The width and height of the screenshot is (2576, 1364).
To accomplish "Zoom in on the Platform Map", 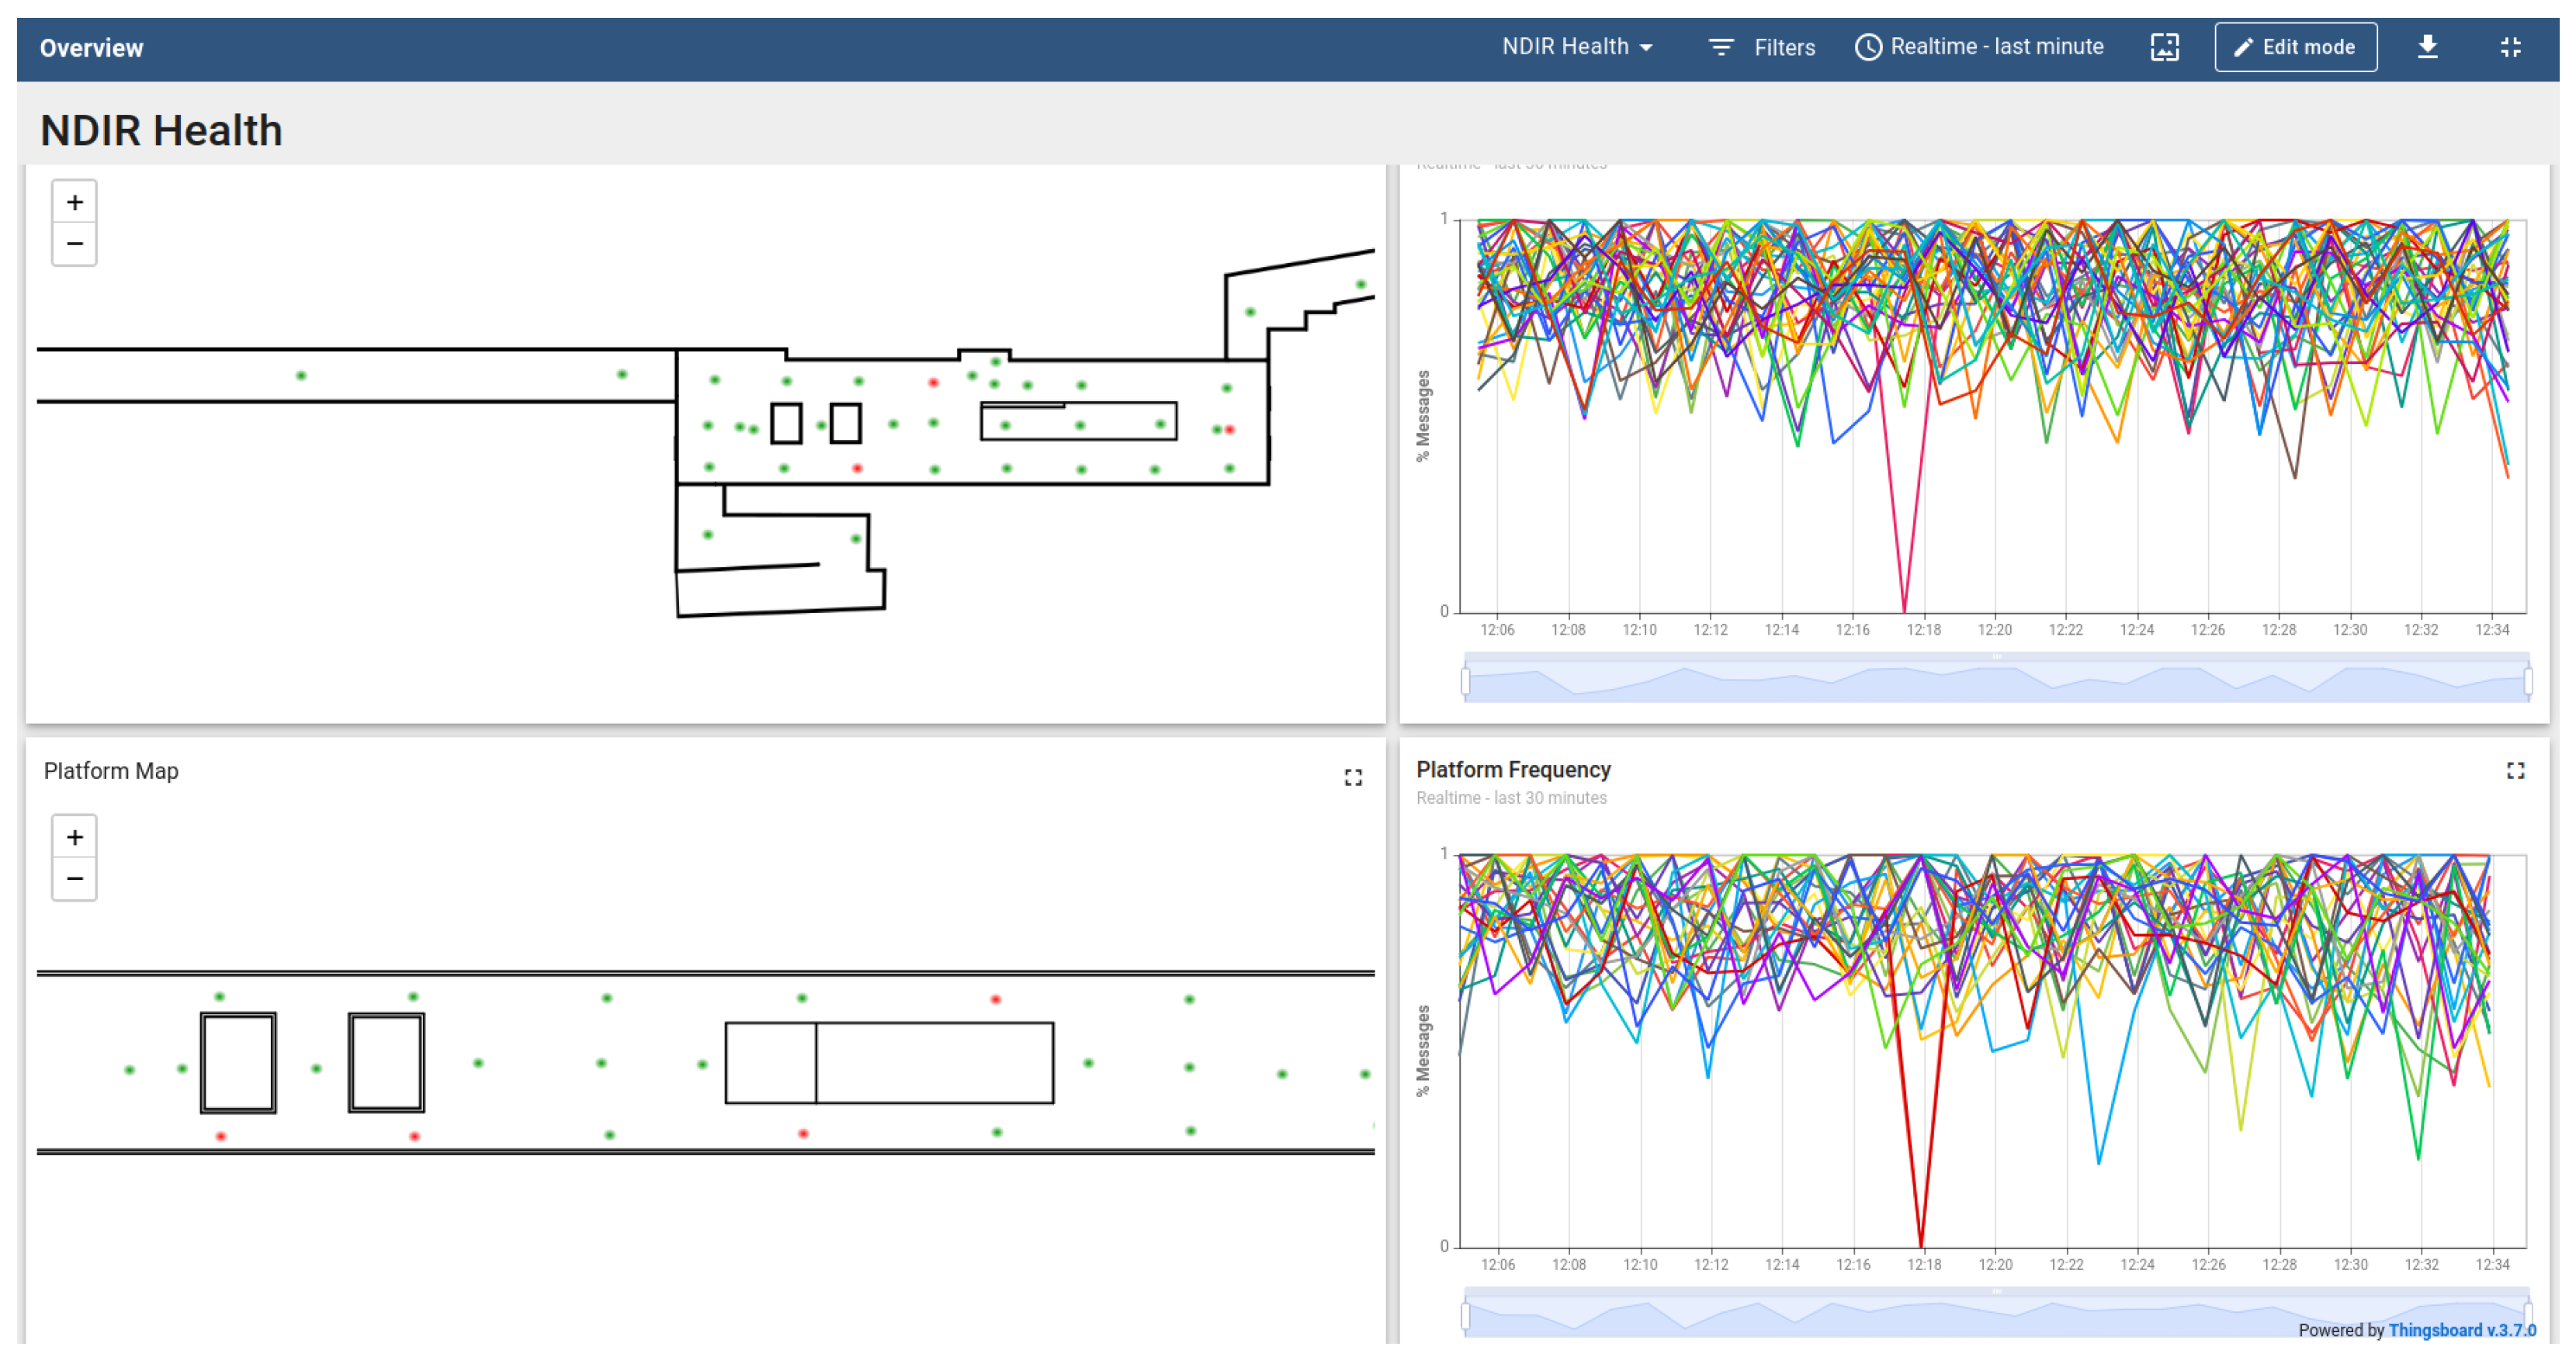I will point(74,837).
